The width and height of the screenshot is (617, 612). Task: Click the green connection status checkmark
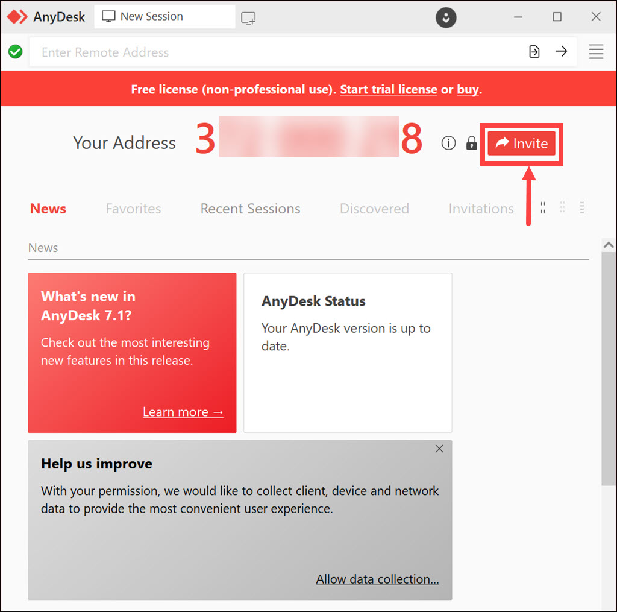pos(15,52)
